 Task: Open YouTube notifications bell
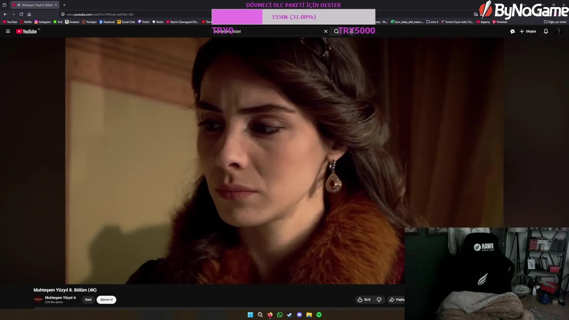pos(546,32)
